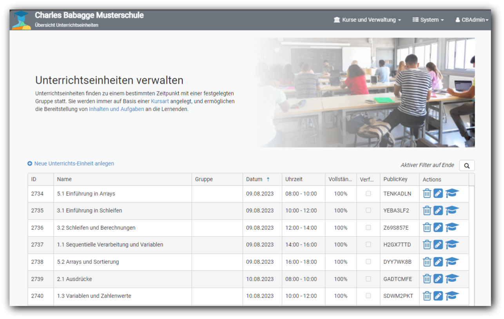Screen dimensions: 504x319
Task: Click trash icon for unit 2737
Action: pos(427,245)
